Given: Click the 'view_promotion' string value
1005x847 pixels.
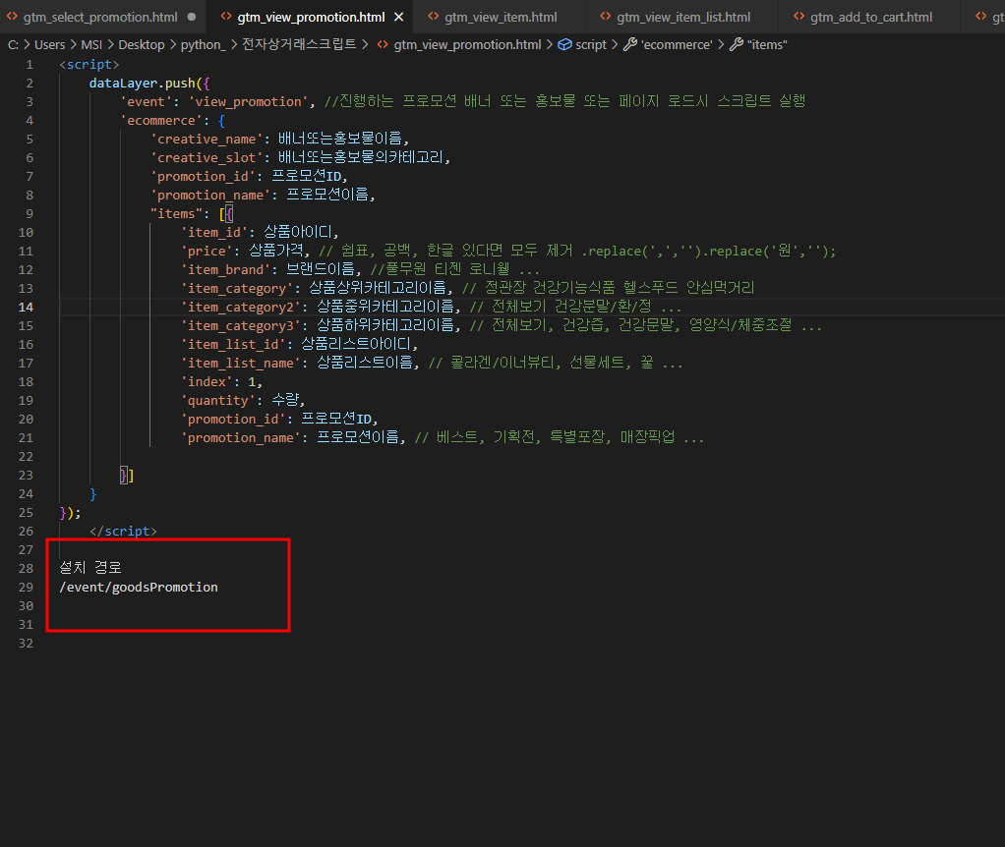Looking at the screenshot, I should [x=248, y=102].
